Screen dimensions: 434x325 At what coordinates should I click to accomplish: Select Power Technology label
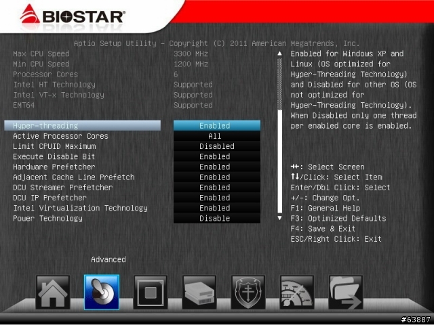[x=47, y=218]
